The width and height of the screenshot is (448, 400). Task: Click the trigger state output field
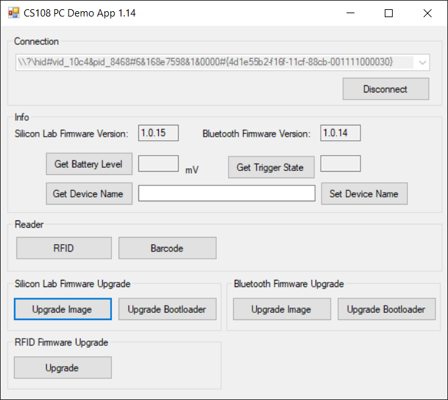point(341,164)
